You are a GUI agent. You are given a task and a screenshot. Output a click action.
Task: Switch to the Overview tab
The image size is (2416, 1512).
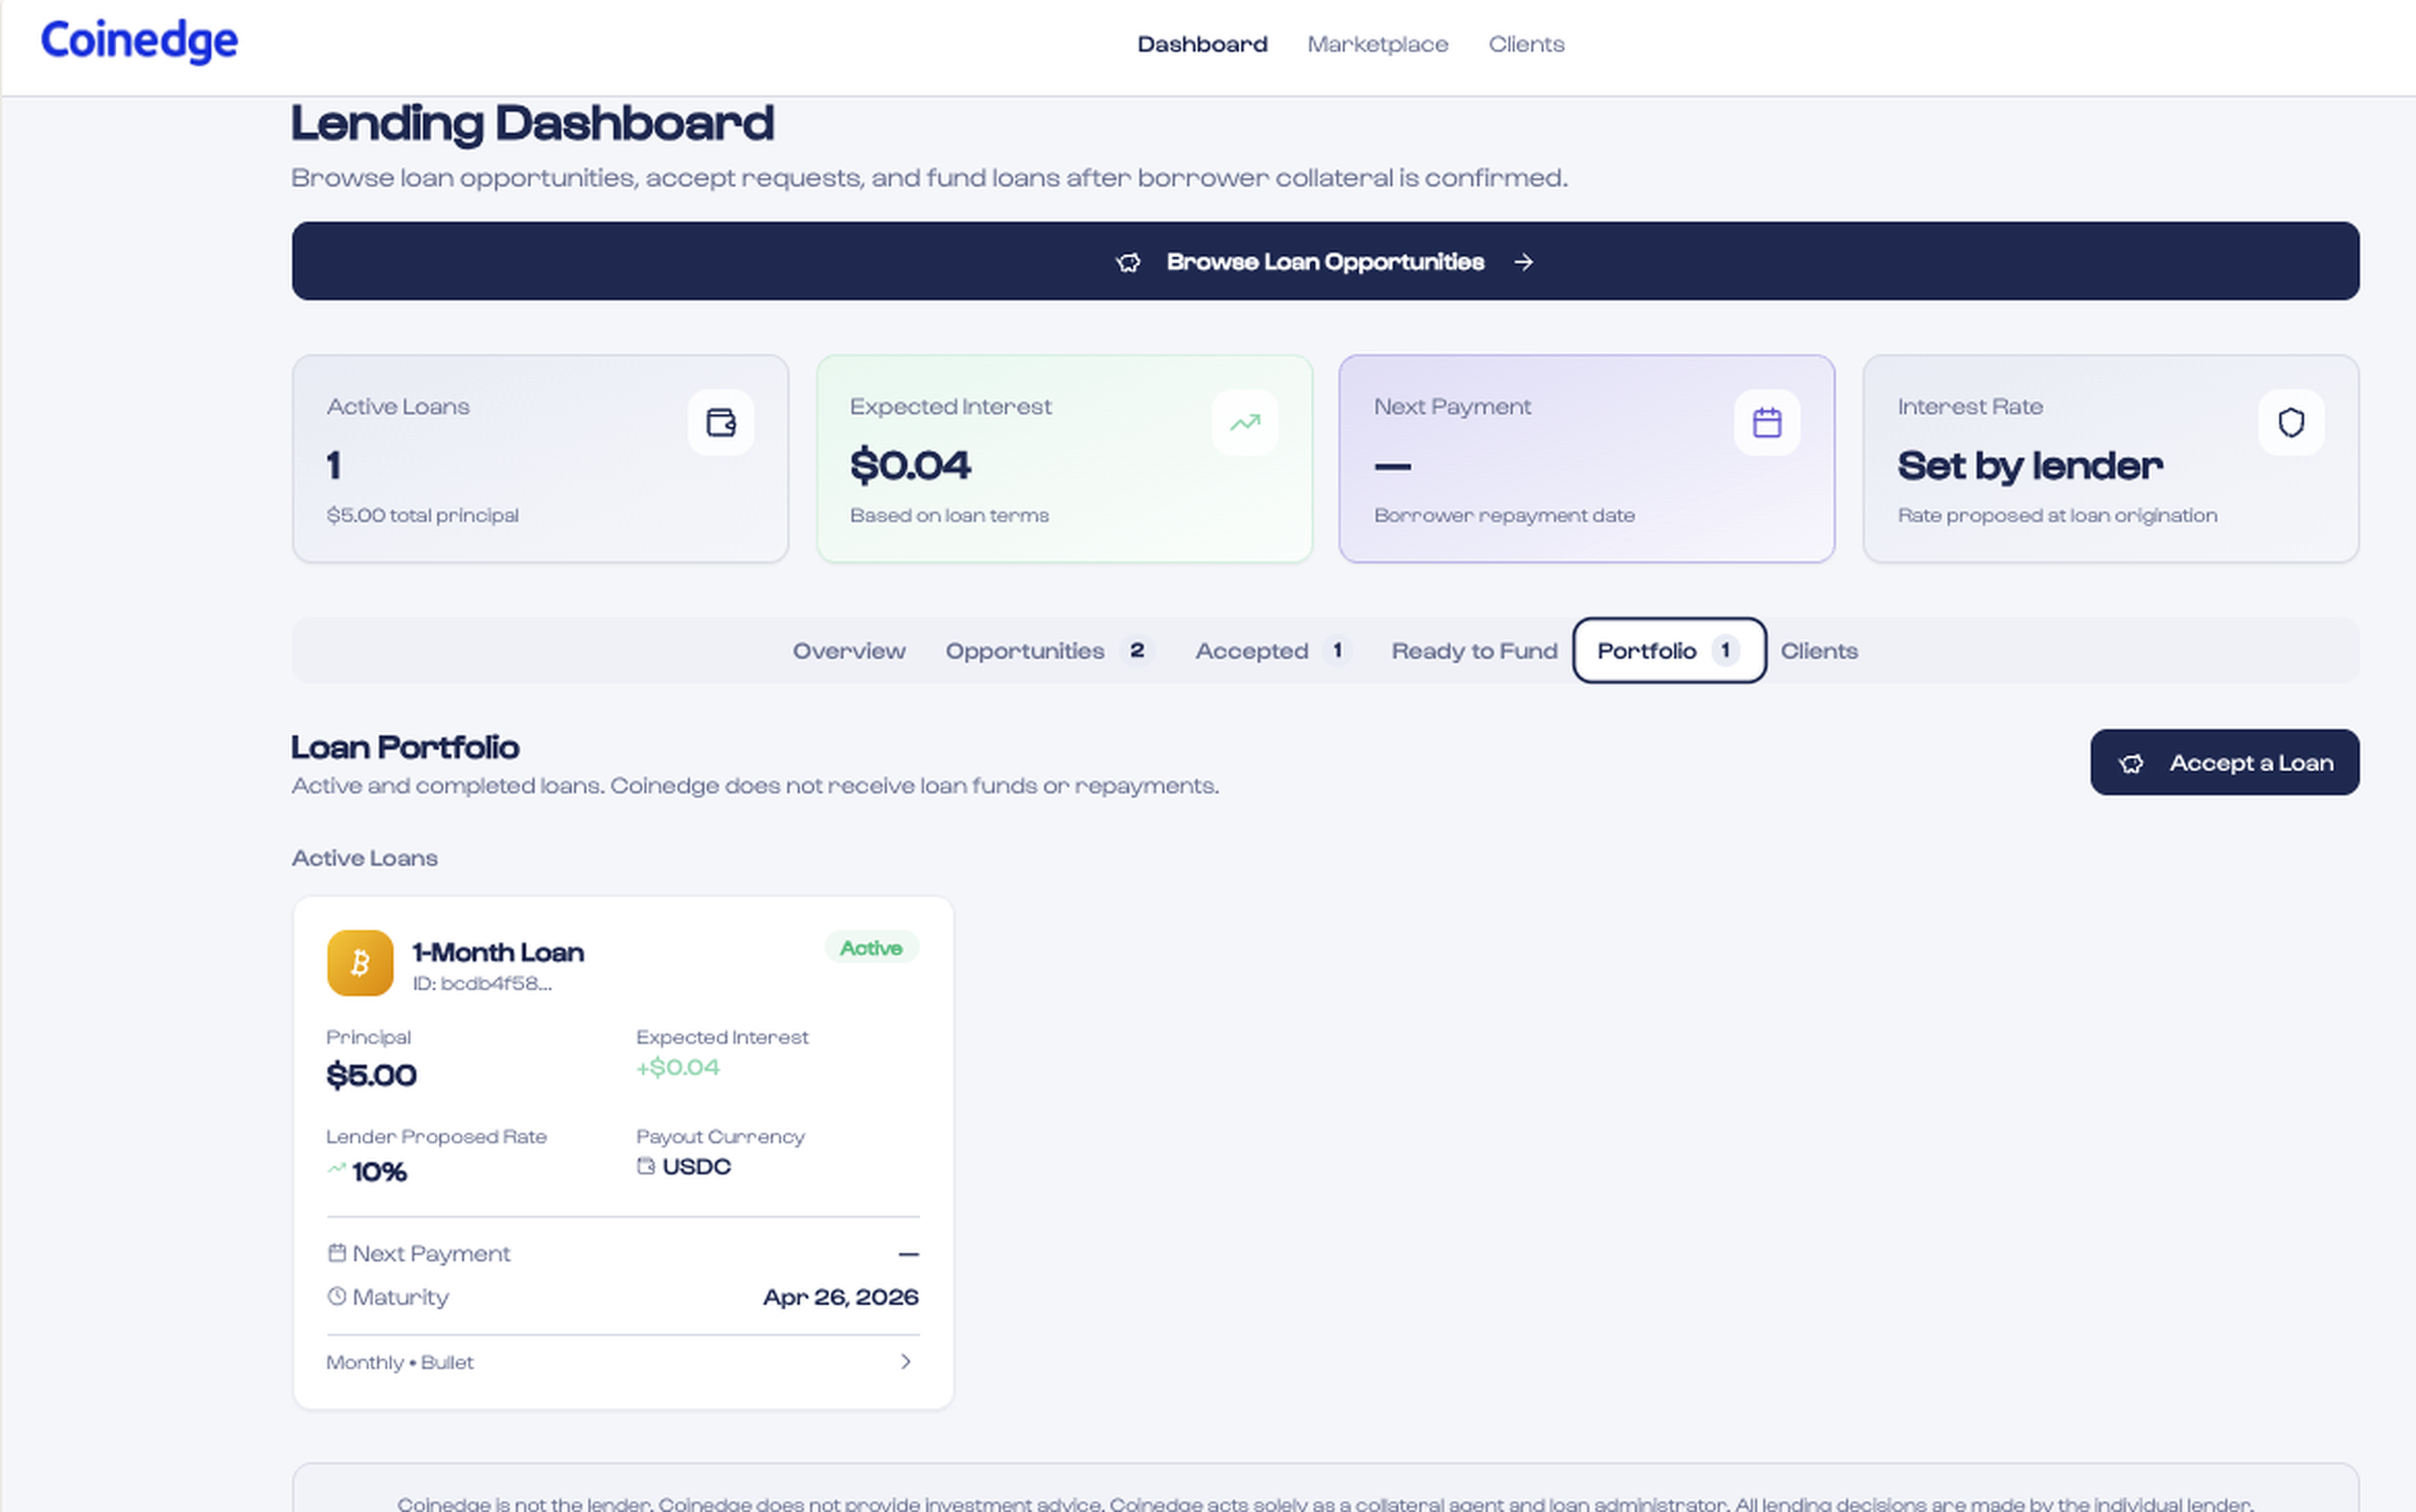[849, 651]
